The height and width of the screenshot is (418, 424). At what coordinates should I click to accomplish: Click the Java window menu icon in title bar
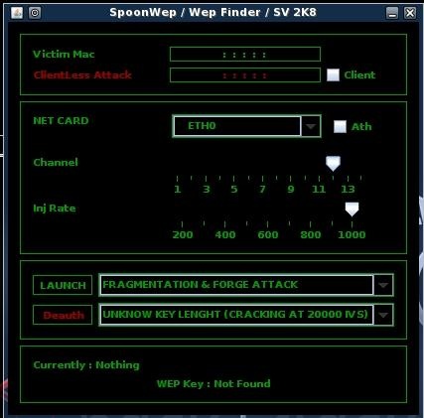pos(17,13)
